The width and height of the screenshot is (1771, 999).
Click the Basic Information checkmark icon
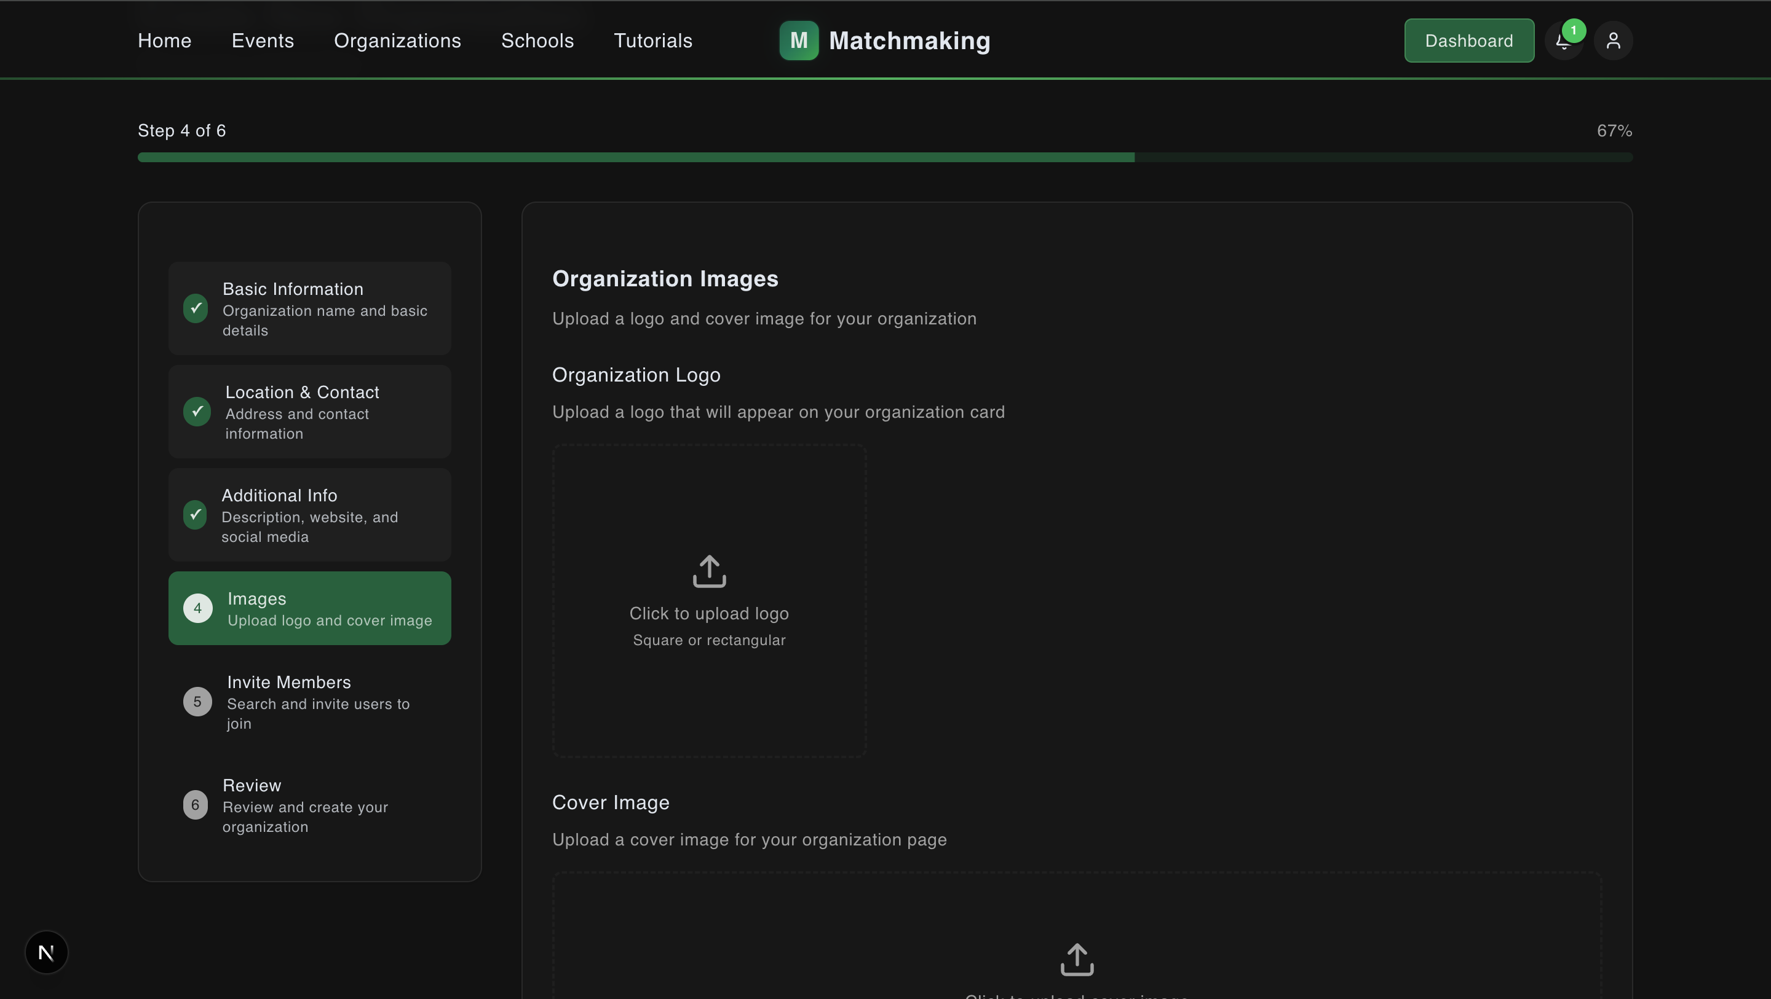pyautogui.click(x=196, y=308)
